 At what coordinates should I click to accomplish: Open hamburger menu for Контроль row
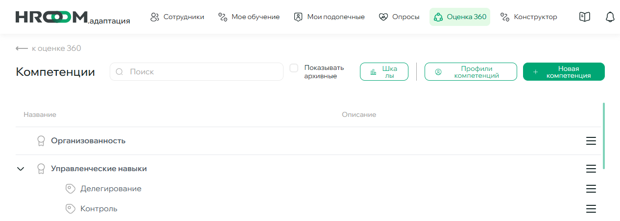pos(591,209)
